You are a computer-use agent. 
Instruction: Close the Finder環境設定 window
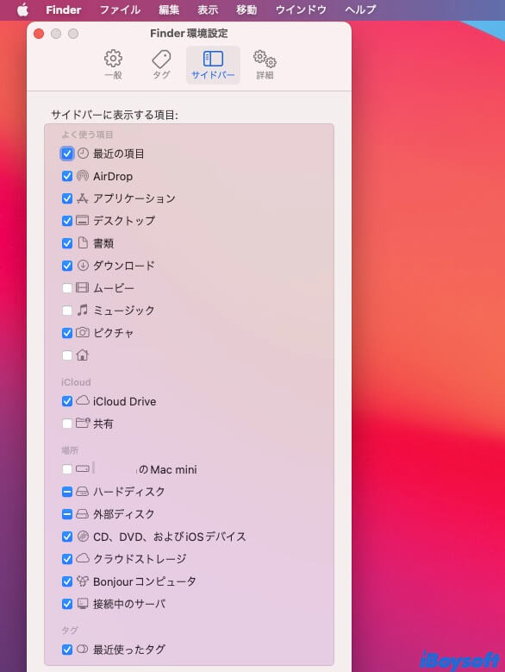click(x=39, y=34)
